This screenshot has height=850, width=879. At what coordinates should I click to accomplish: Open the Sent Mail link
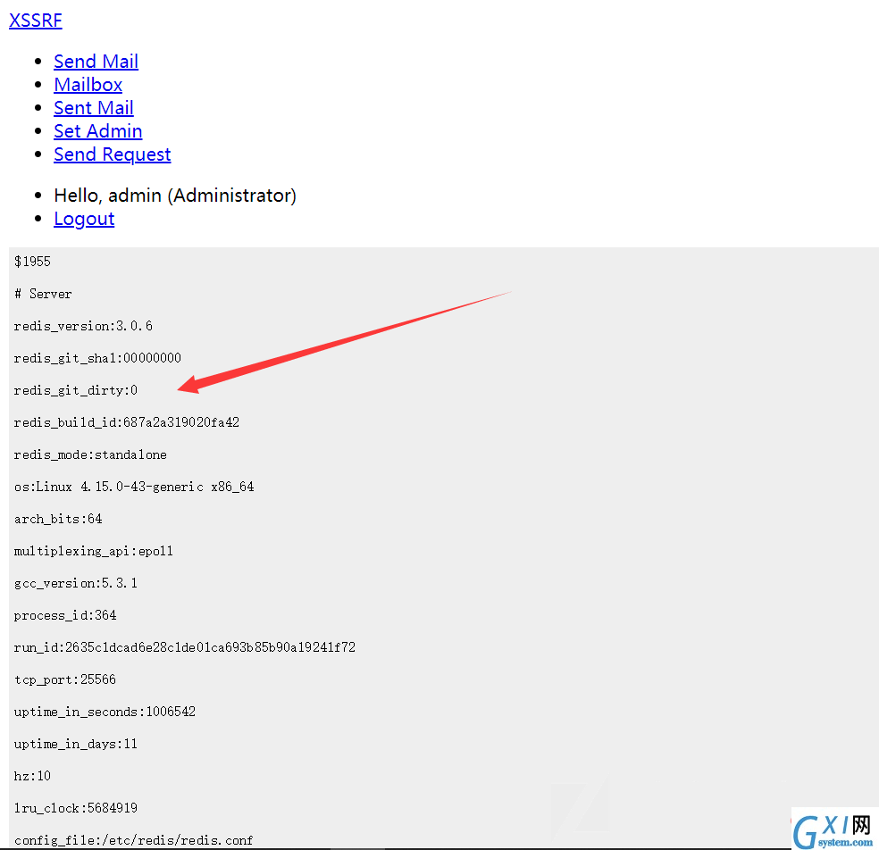click(x=94, y=107)
